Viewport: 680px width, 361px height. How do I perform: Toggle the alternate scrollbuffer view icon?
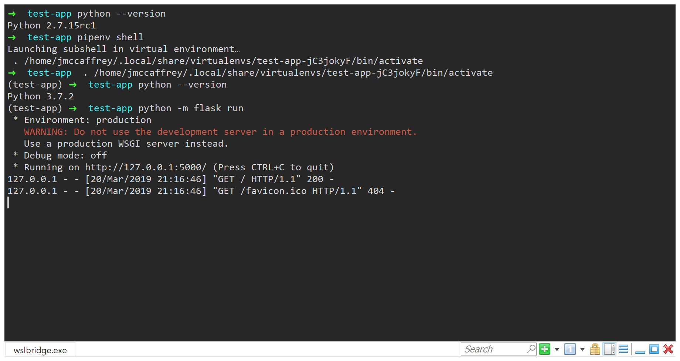pyautogui.click(x=609, y=349)
